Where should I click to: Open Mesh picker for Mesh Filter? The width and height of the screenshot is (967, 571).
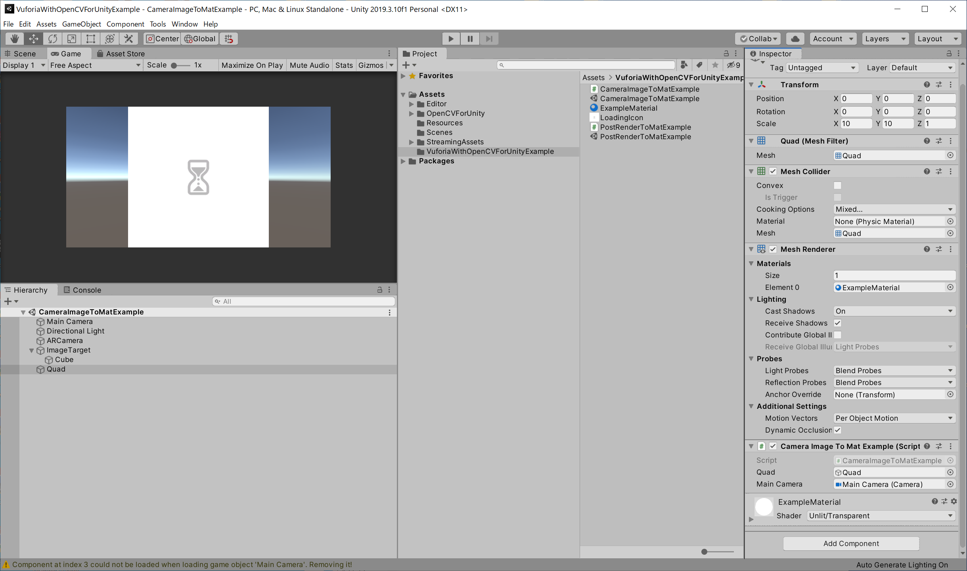(x=950, y=155)
